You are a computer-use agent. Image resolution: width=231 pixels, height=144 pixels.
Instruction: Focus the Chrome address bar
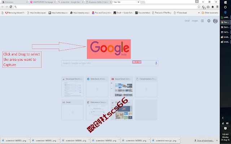[x=106, y=7]
